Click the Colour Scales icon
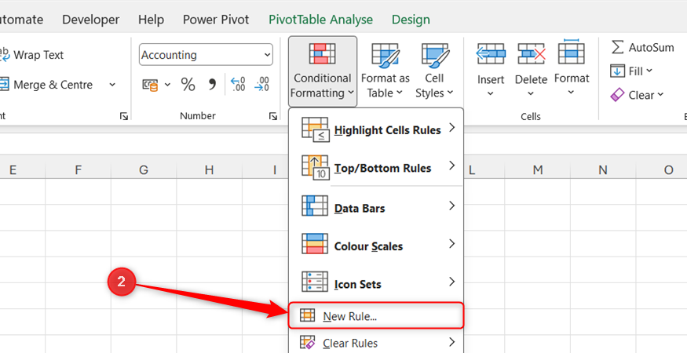687x353 pixels. (x=315, y=243)
